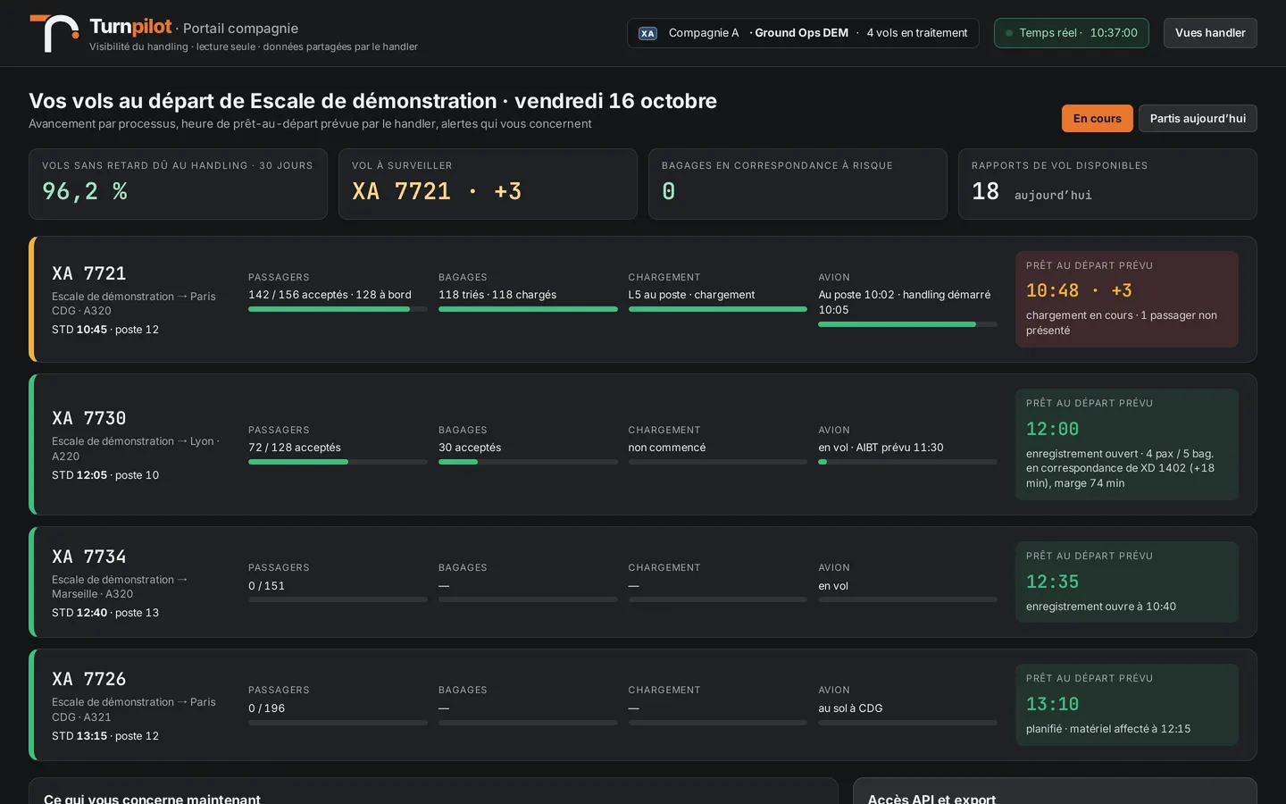The width and height of the screenshot is (1286, 804).
Task: Click the Bagages en correspondance à risque card
Action: point(797,184)
